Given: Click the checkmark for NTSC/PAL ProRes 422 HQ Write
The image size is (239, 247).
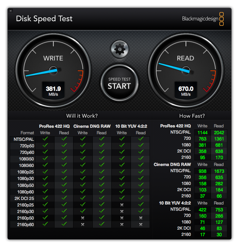Looking at the screenshot, I should 45,139.
